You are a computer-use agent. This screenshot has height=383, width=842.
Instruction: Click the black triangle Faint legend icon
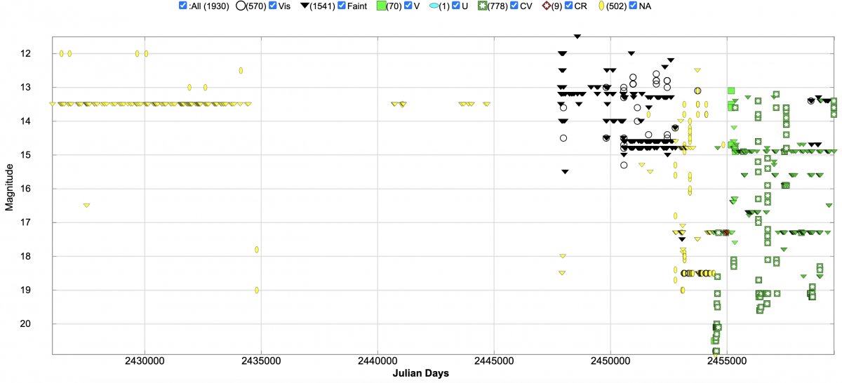(x=305, y=6)
